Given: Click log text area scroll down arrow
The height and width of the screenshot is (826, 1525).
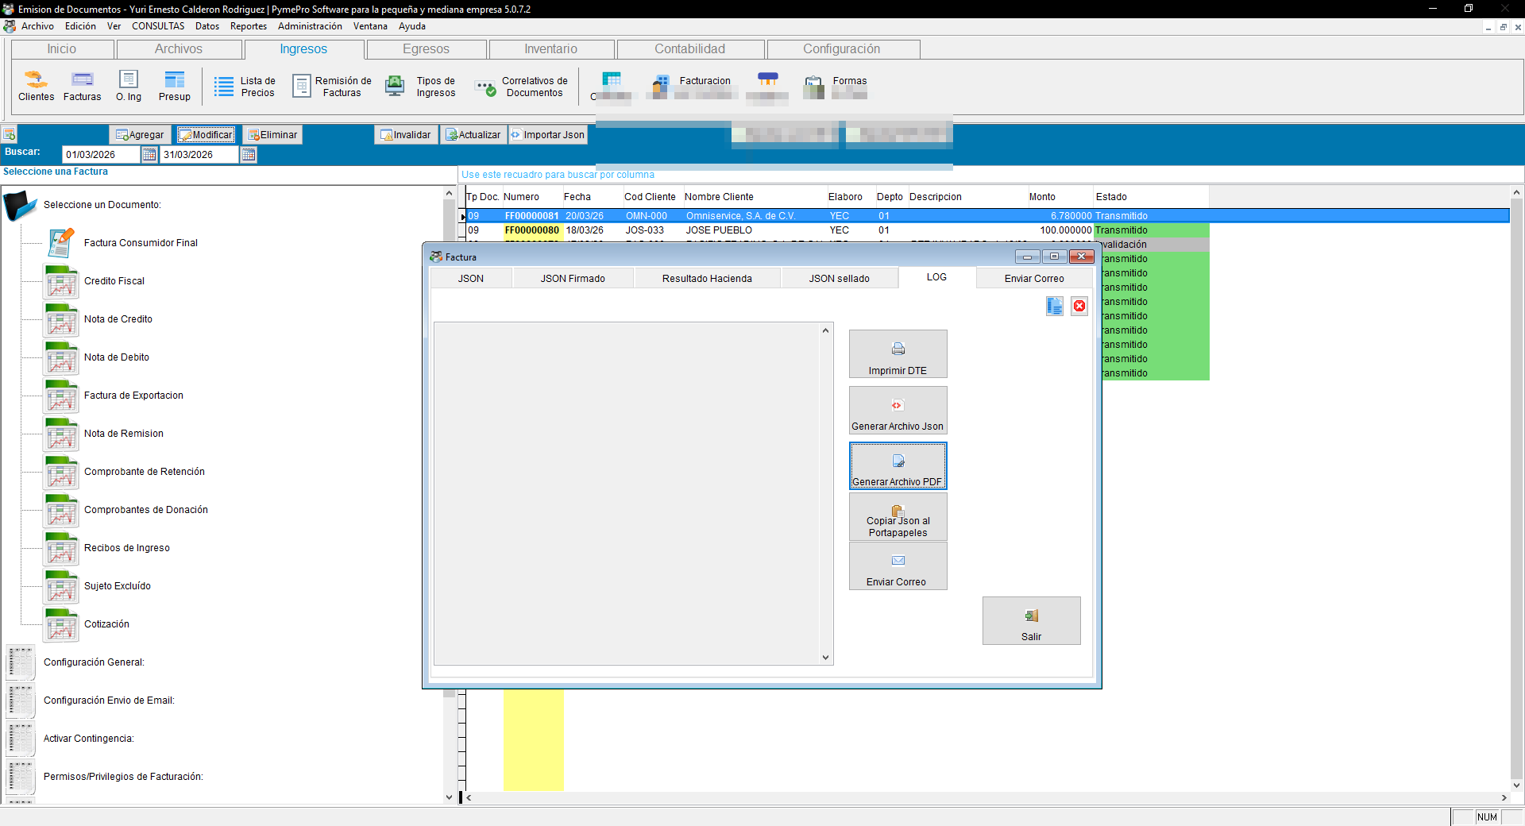Looking at the screenshot, I should point(825,658).
